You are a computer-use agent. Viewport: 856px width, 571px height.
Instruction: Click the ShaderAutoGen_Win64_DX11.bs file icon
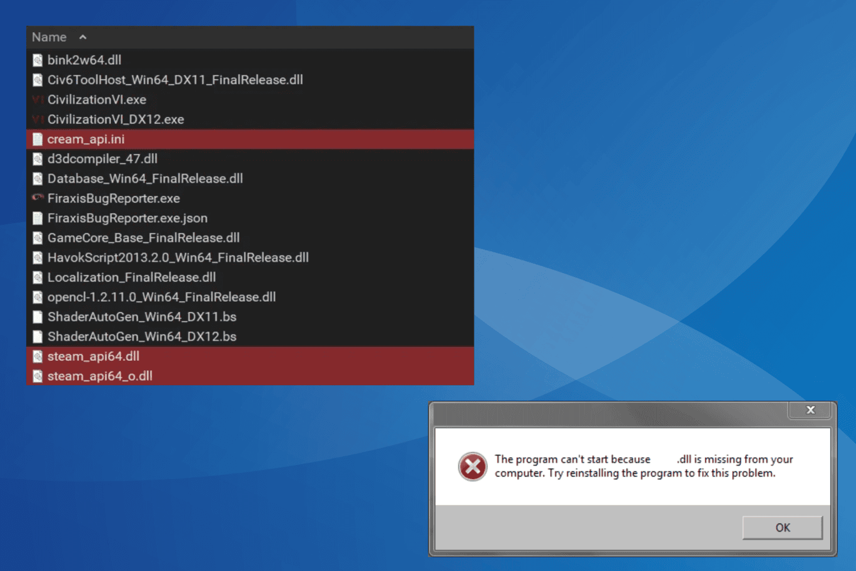[37, 317]
